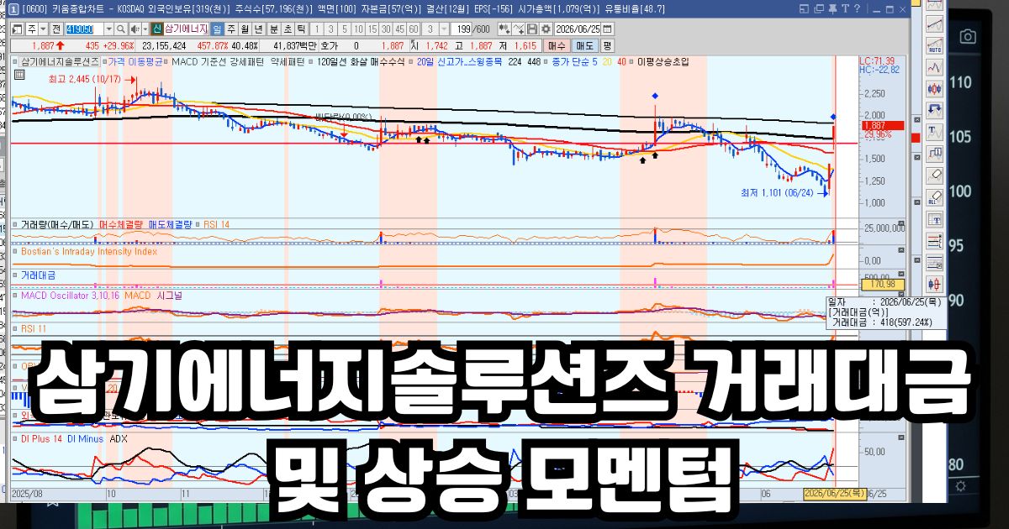Select the trend line drawing tool
Viewport: 1009px width, 529px height.
[x=935, y=23]
